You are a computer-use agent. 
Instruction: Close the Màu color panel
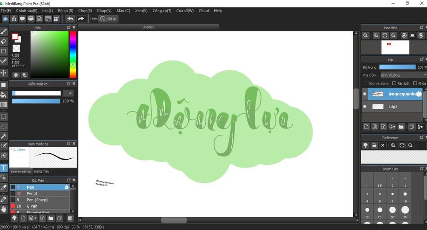(x=74, y=27)
